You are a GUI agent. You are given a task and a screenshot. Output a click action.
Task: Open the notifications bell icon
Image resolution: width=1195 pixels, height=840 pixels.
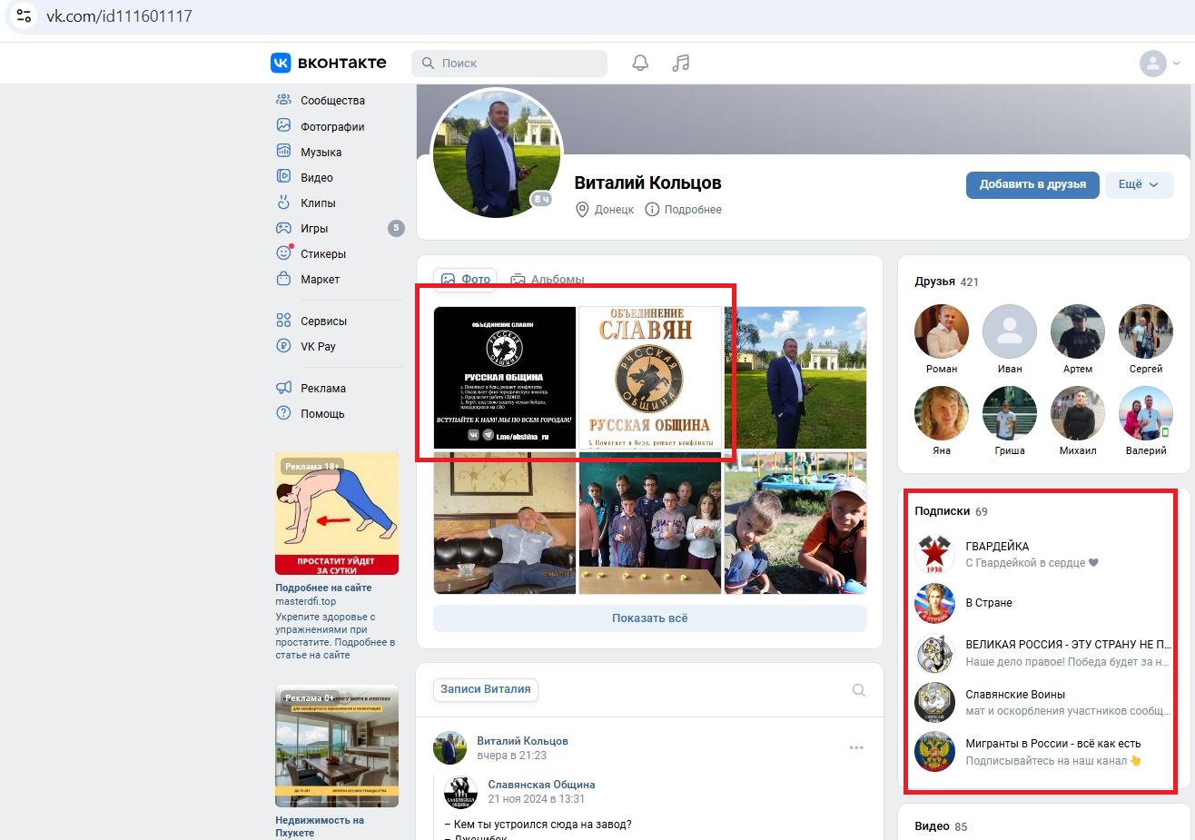(x=640, y=63)
